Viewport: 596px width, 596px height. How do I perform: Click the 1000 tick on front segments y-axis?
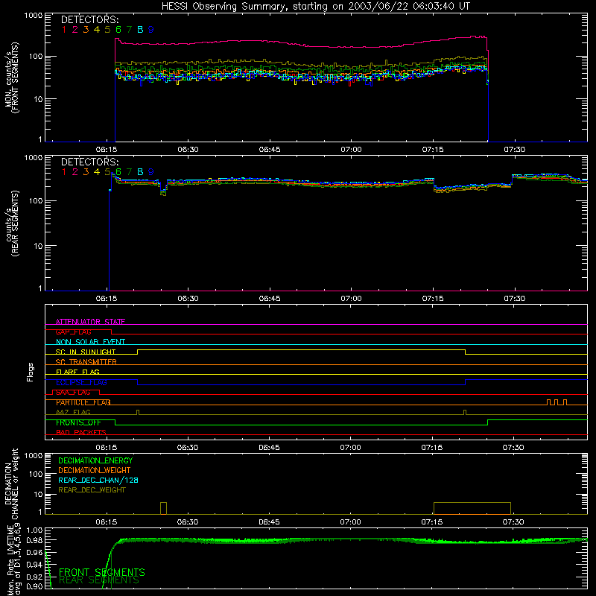pos(34,16)
